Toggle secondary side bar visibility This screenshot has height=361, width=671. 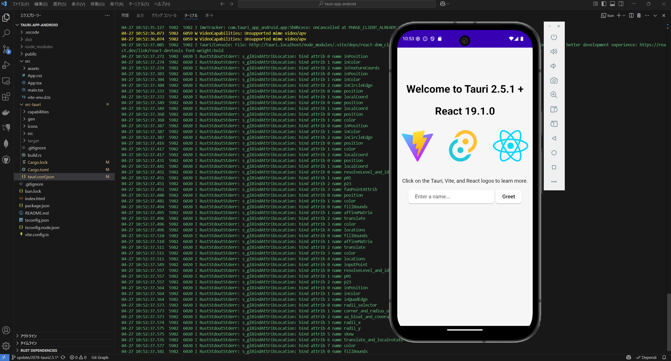point(621,4)
